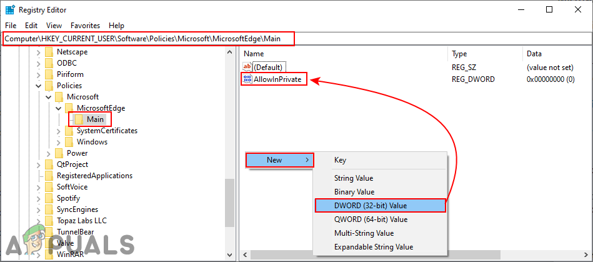This screenshot has height=262, width=593.
Task: Collapse the Policies tree node
Action: [x=39, y=86]
